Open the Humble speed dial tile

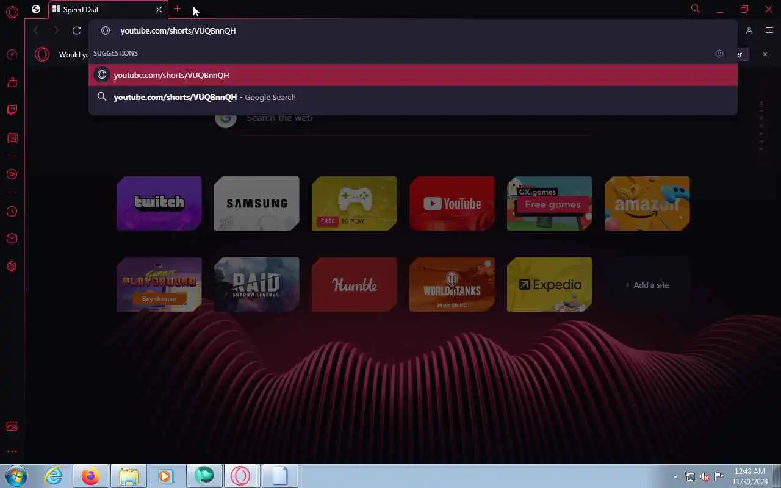click(x=355, y=284)
